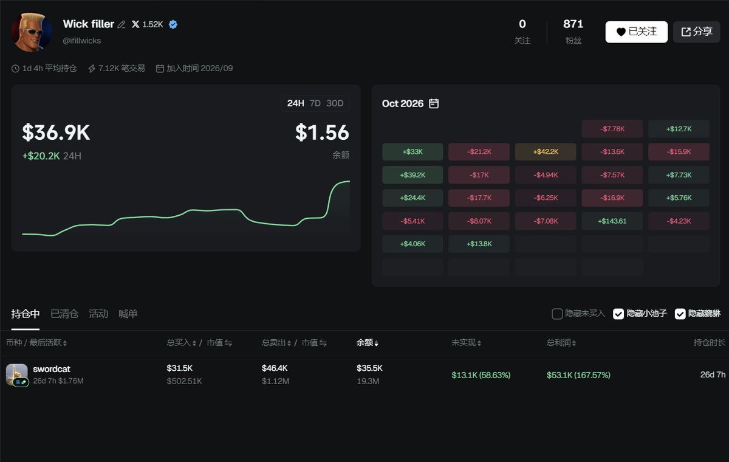729x462 pixels.
Task: Click the pencil edit icon beside Wick filler
Action: tap(122, 24)
